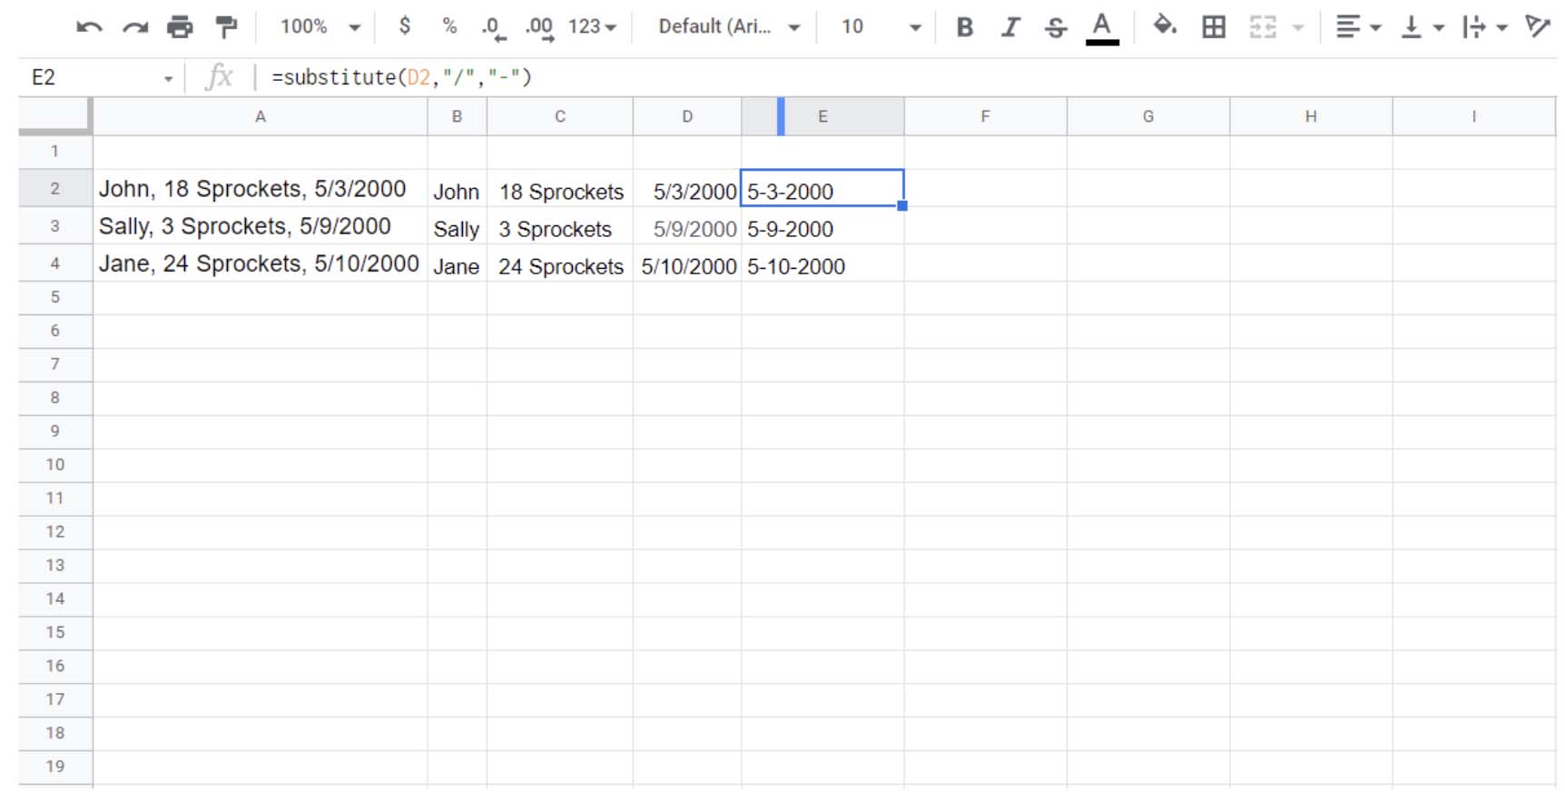
Task: Select column D header
Action: (x=687, y=116)
